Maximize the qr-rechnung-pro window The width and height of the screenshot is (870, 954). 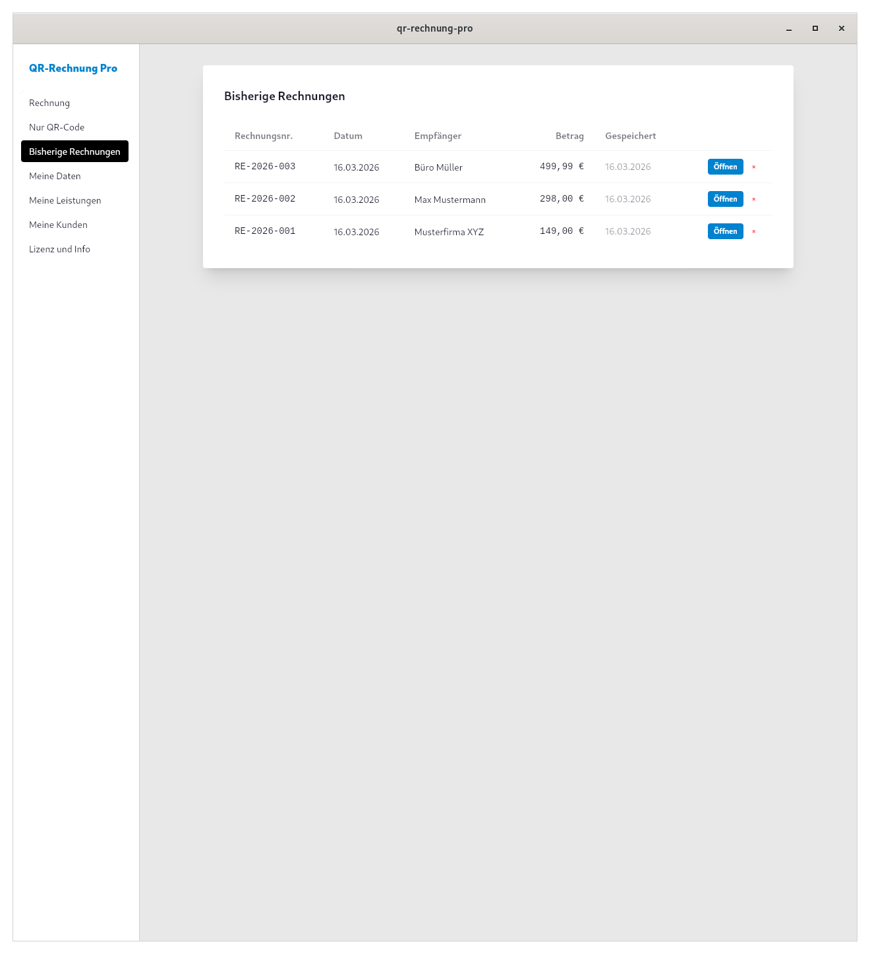pyautogui.click(x=815, y=28)
